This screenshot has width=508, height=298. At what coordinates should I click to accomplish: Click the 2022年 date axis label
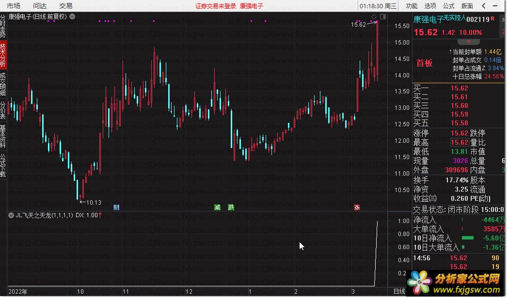[18, 292]
